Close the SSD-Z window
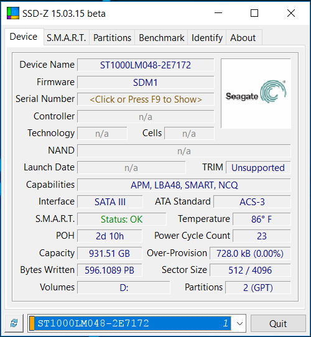This screenshot has height=337, width=311. 291,13
